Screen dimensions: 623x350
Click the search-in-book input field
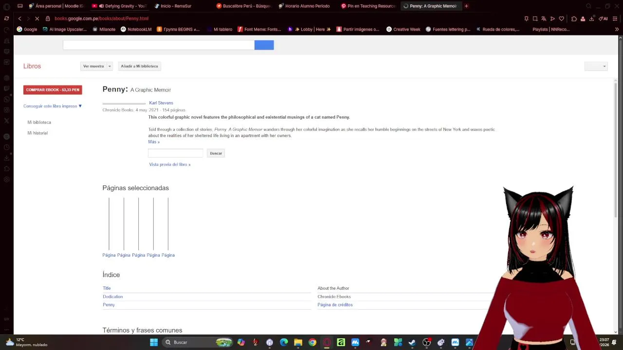tap(176, 153)
